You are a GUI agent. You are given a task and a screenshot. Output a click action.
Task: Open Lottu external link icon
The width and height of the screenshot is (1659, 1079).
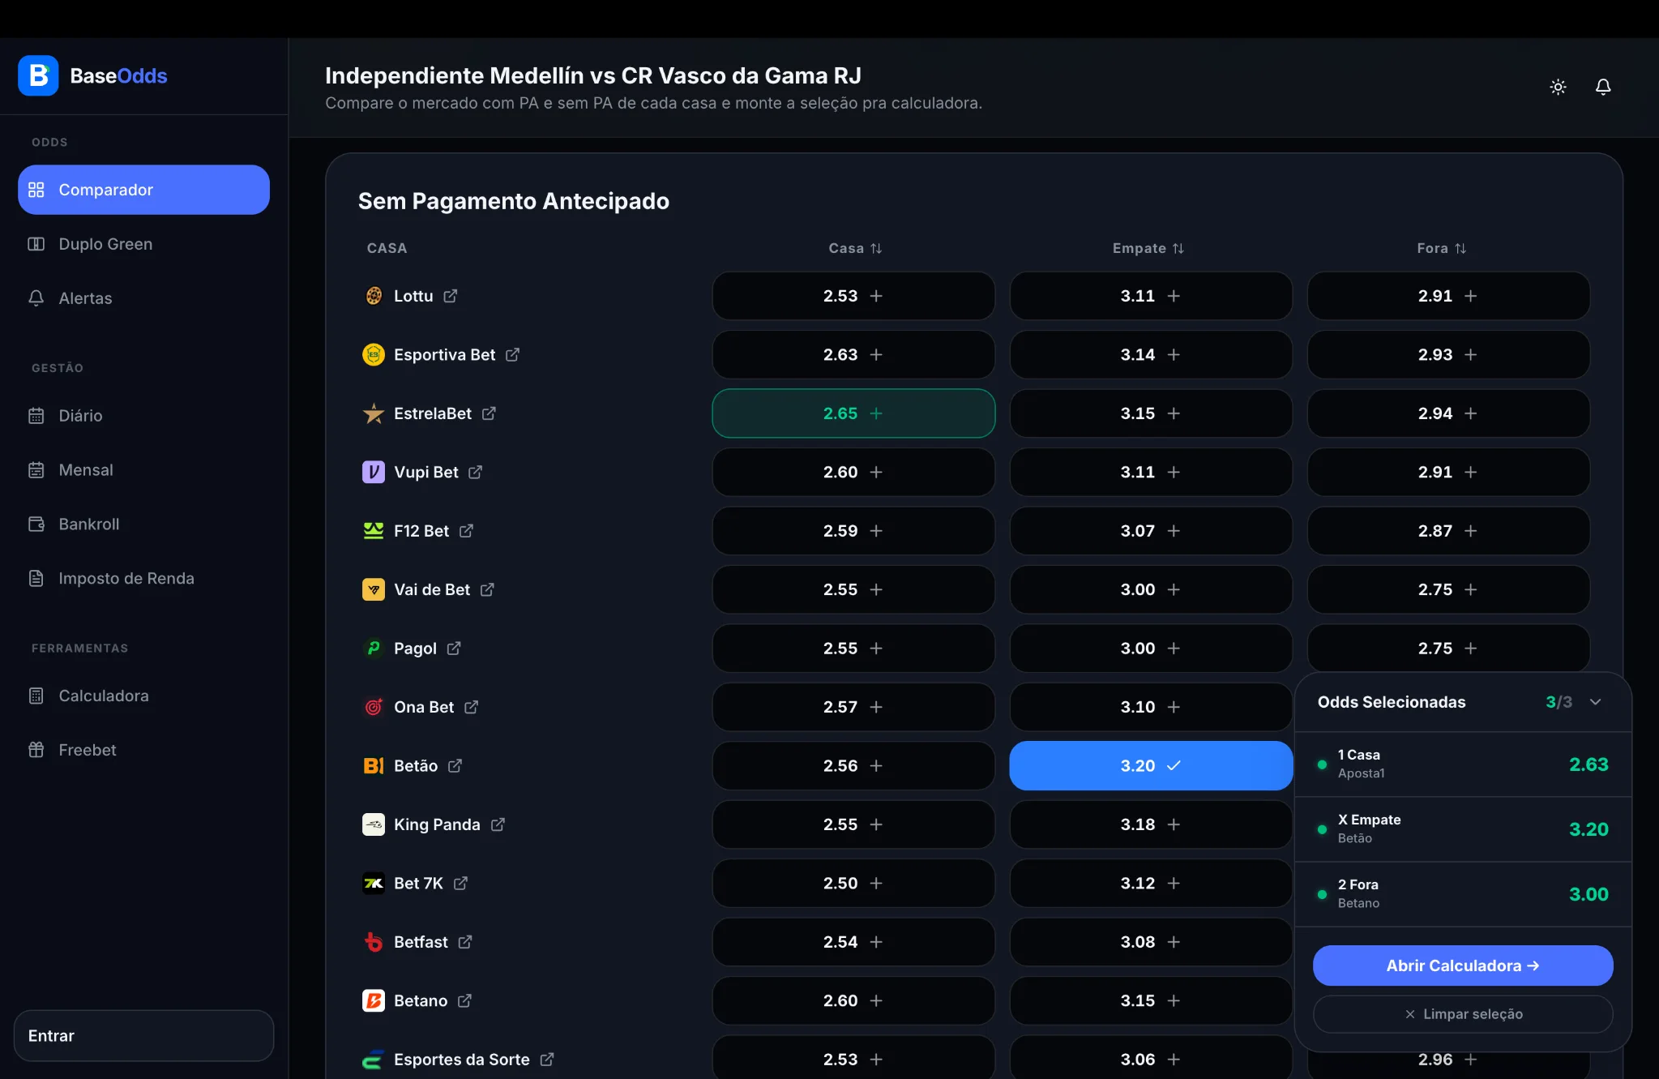tap(451, 296)
